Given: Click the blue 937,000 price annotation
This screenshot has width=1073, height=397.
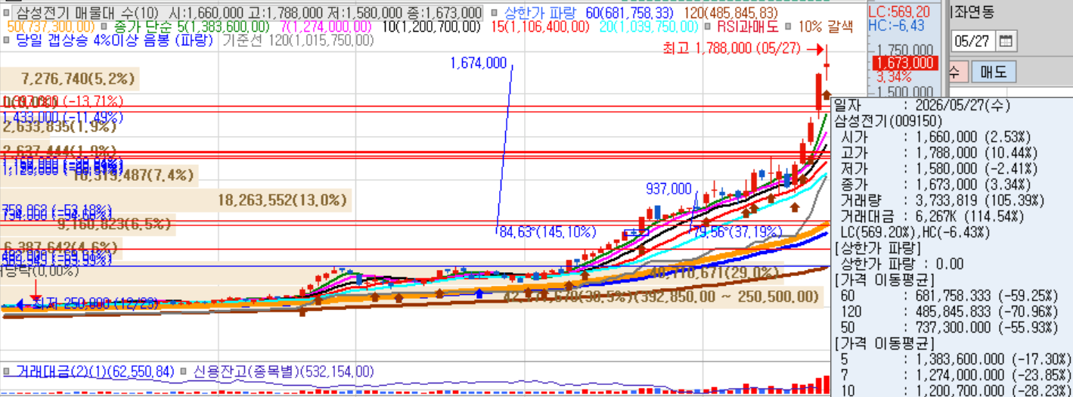Looking at the screenshot, I should (x=668, y=188).
